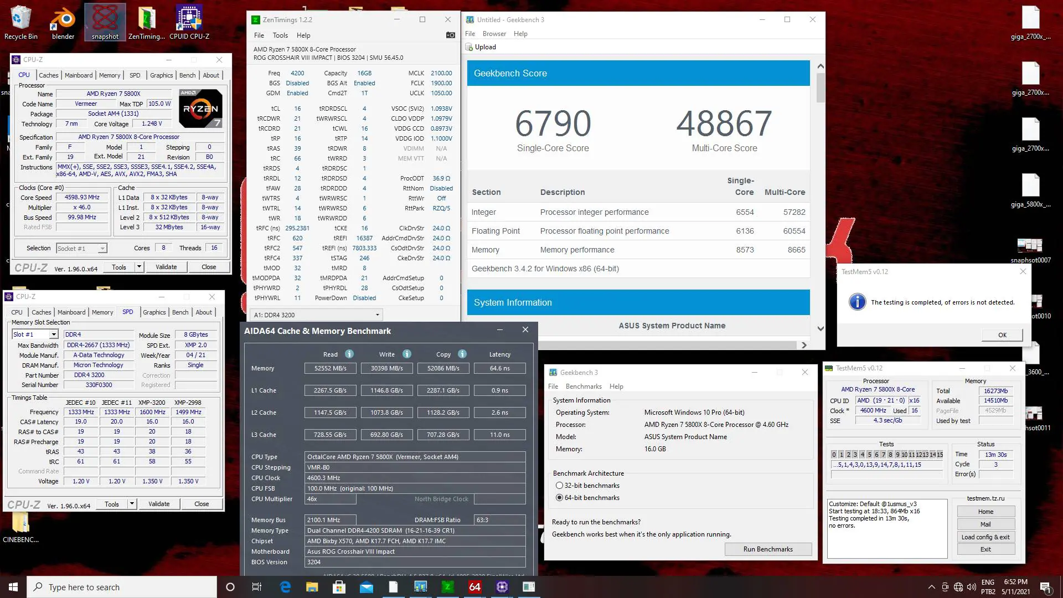The width and height of the screenshot is (1063, 598).
Task: Open the A1: DDR4 3200 dropdown in ZenTimings
Action: pyautogui.click(x=316, y=315)
